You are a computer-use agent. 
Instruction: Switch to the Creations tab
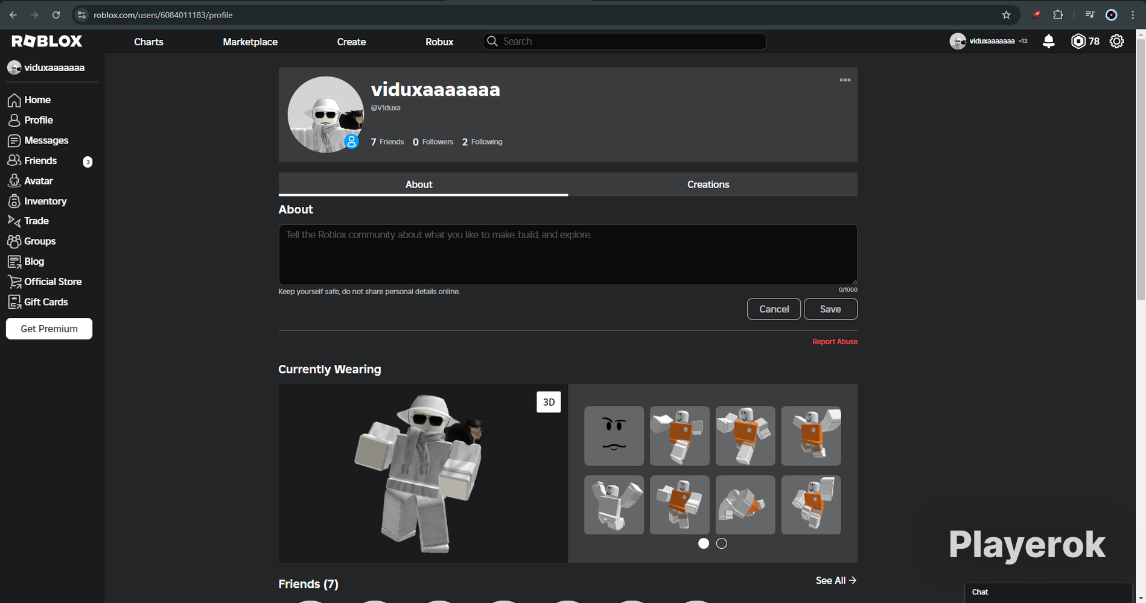[x=713, y=185]
